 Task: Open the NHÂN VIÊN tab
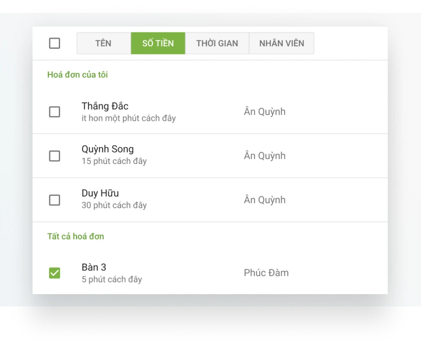pyautogui.click(x=282, y=43)
